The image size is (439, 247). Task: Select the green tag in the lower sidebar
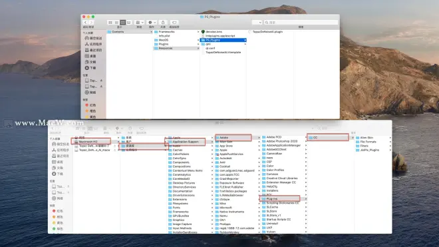[x=57, y=229]
